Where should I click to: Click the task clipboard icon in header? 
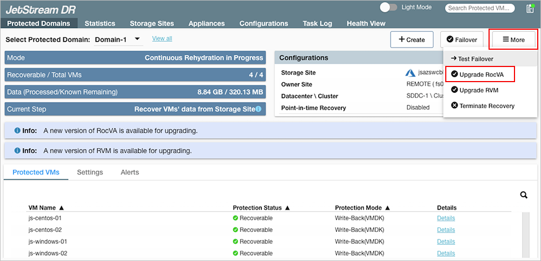(x=530, y=8)
